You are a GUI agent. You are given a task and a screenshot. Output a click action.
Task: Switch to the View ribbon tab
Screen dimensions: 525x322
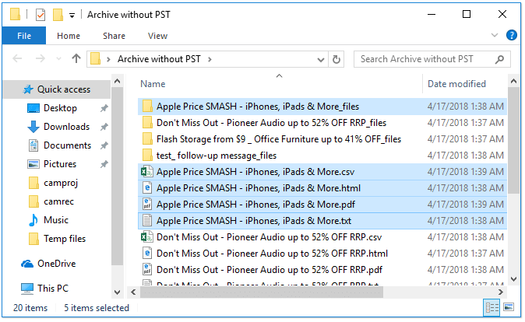[157, 36]
